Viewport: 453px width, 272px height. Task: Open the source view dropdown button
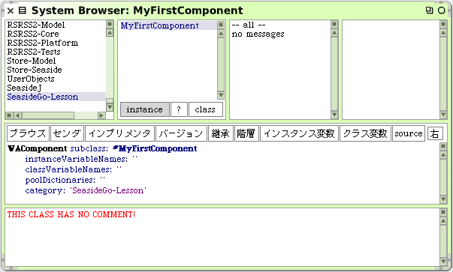[x=409, y=133]
